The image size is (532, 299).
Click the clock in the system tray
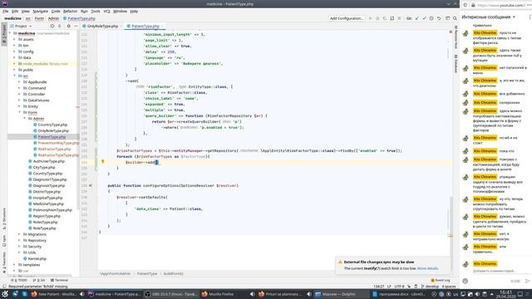tap(505, 294)
